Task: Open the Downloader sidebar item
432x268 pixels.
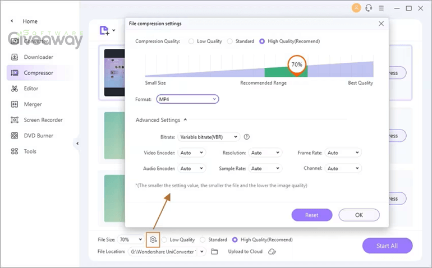Action: [x=38, y=57]
